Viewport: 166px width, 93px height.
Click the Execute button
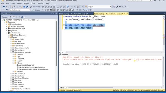click(36, 10)
